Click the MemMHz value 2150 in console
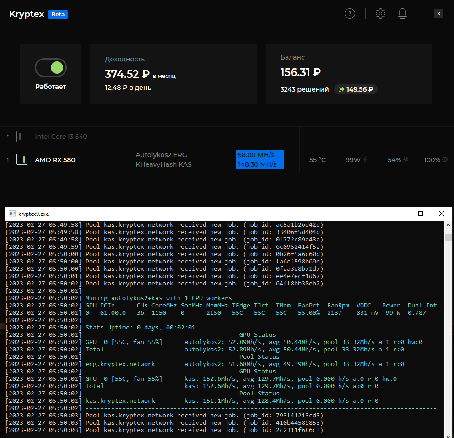This screenshot has height=438, width=454. [x=214, y=313]
